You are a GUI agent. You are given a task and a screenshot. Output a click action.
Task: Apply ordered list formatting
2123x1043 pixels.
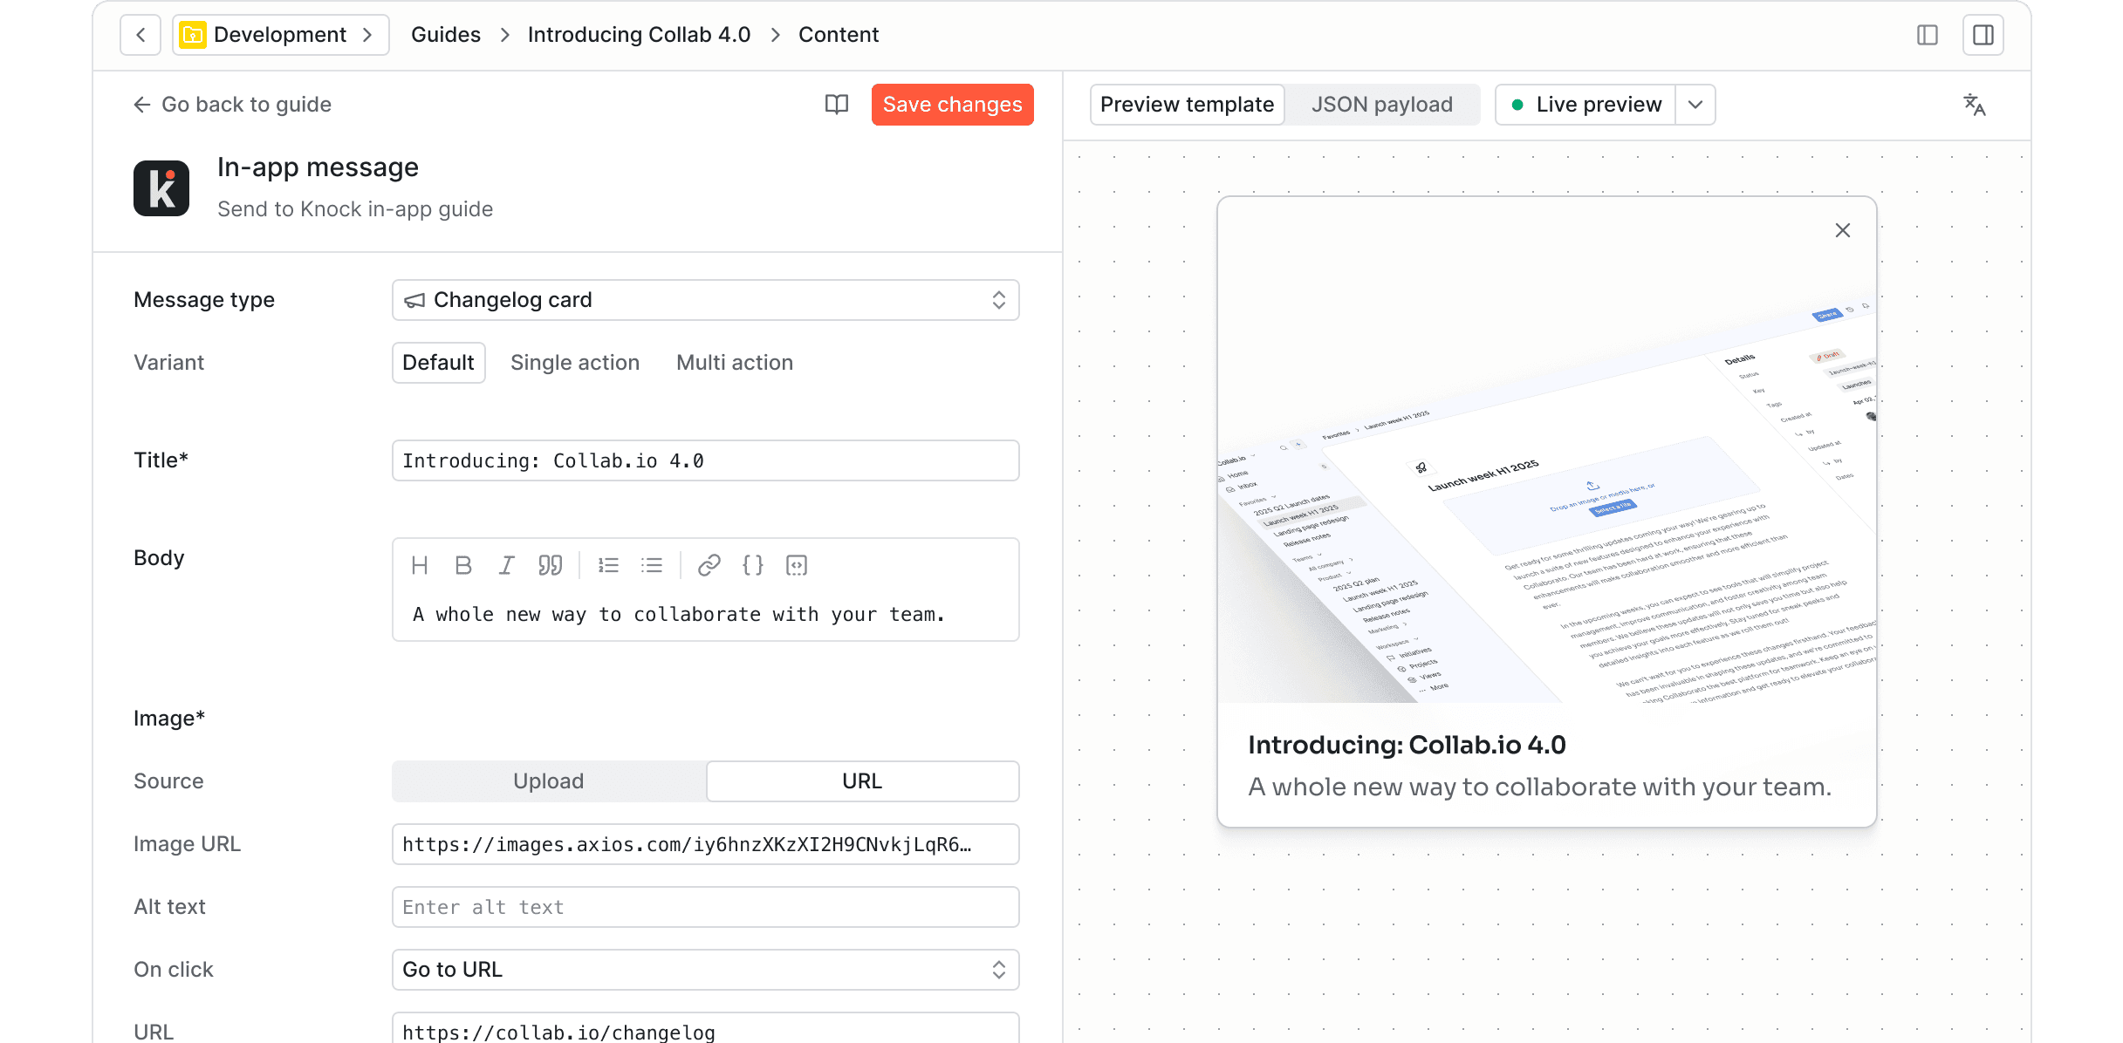(608, 565)
